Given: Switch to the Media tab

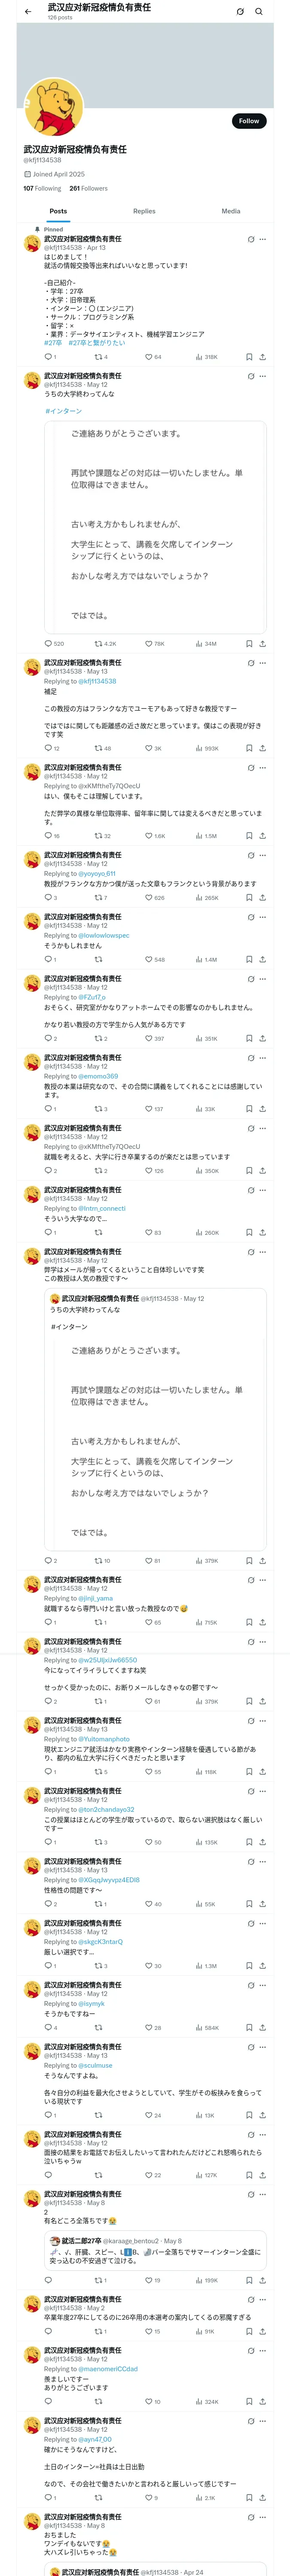Looking at the screenshot, I should 231,211.
